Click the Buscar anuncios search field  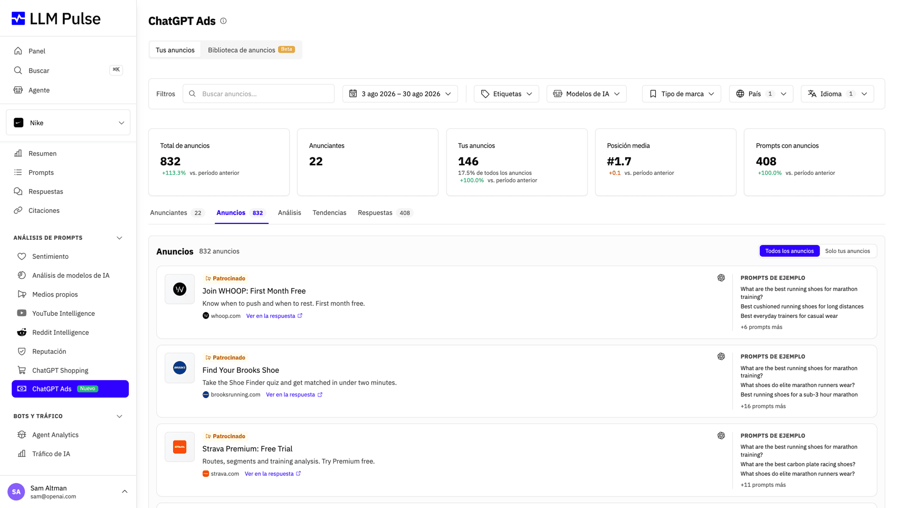(x=259, y=94)
